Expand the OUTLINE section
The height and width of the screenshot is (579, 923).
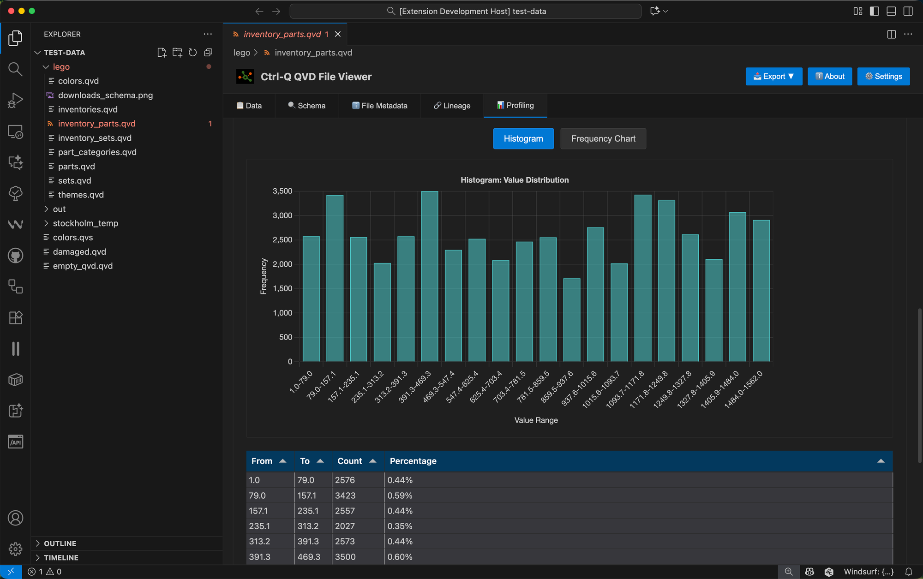point(60,543)
